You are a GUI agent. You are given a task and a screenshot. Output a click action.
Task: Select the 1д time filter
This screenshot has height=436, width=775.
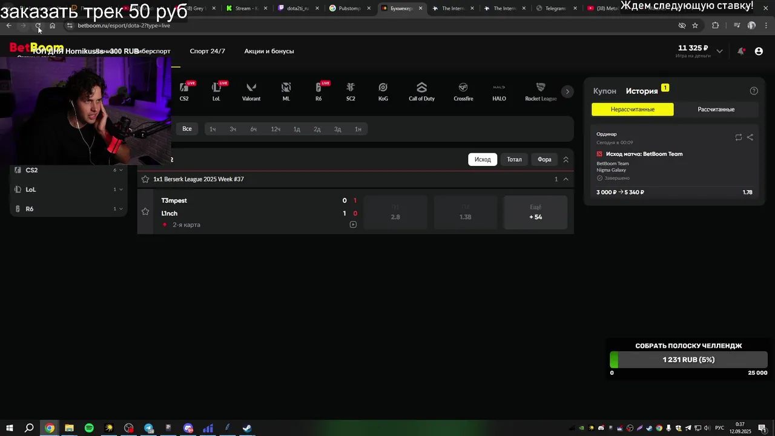(x=297, y=129)
